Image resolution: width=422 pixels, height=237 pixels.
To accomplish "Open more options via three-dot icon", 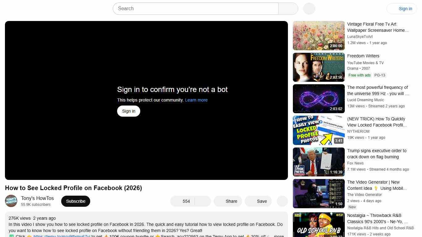I will (x=282, y=201).
